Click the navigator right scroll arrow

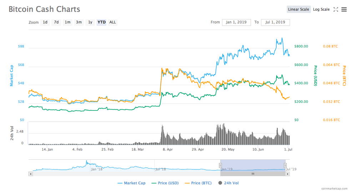click(x=287, y=174)
